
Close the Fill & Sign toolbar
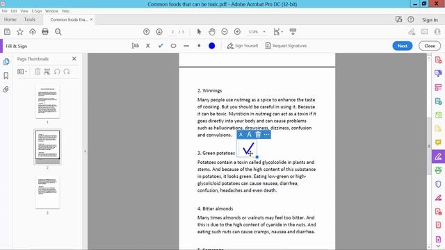[x=430, y=46]
